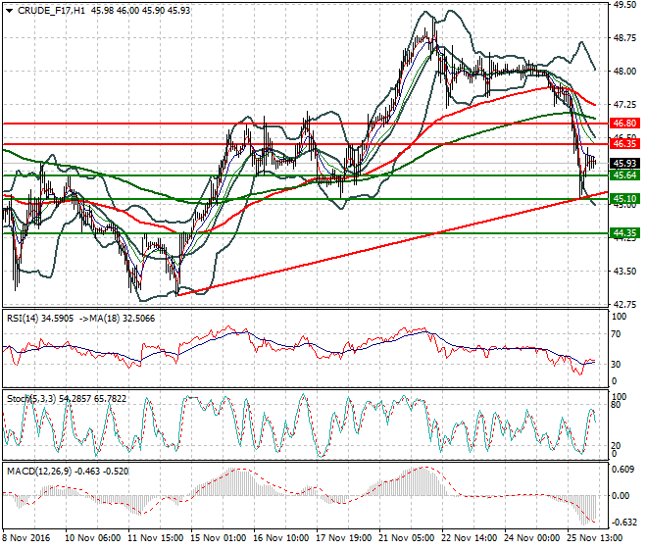Select the RSI scale value 70

616,334
